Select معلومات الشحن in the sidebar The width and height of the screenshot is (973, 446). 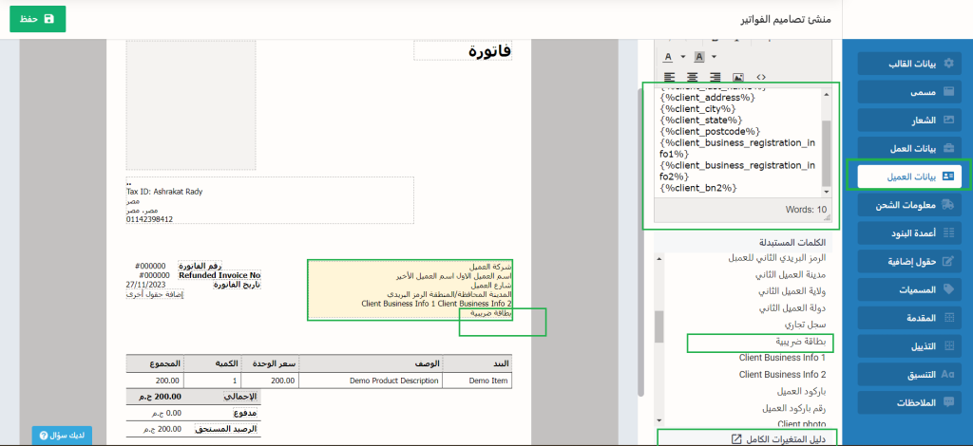(909, 205)
